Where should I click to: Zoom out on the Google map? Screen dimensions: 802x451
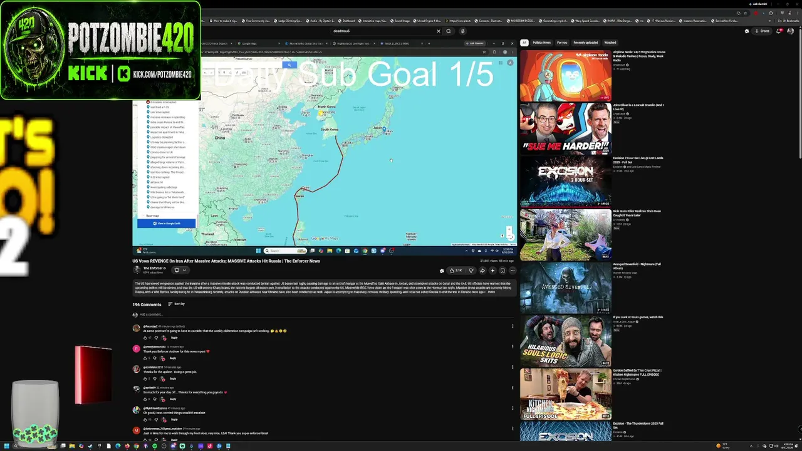pyautogui.click(x=509, y=235)
